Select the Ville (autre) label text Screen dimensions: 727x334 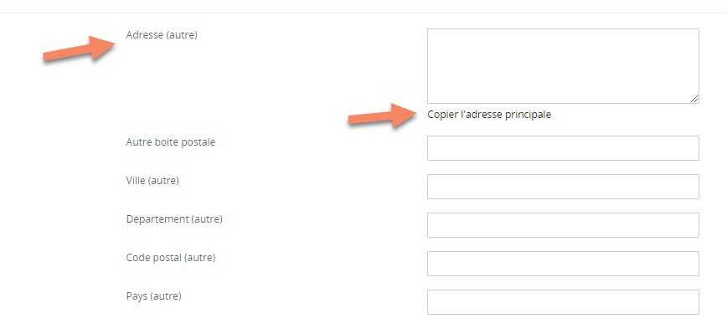[152, 181]
